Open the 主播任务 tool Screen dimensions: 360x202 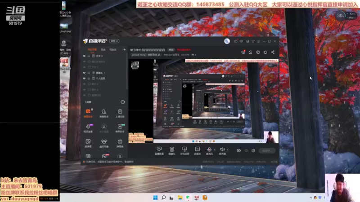[120, 114]
